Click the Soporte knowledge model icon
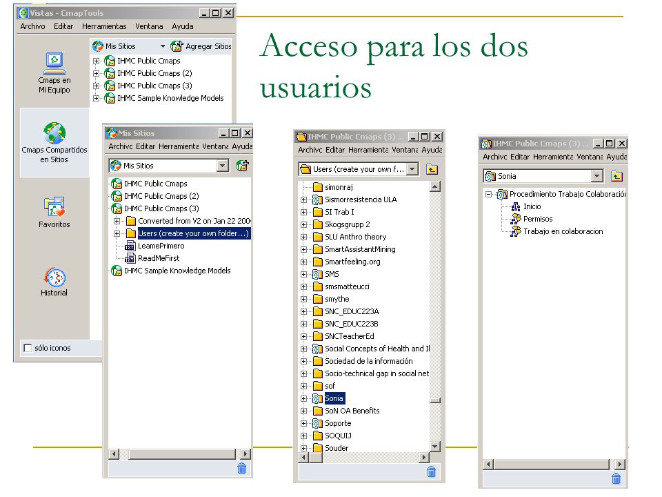Screen dimensions: 662x497 coord(317,423)
